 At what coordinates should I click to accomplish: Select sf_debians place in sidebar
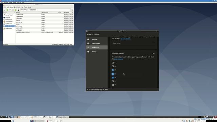pos(8,24)
